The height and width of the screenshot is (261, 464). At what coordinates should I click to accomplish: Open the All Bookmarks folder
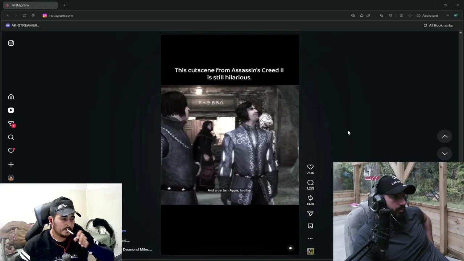(x=438, y=25)
